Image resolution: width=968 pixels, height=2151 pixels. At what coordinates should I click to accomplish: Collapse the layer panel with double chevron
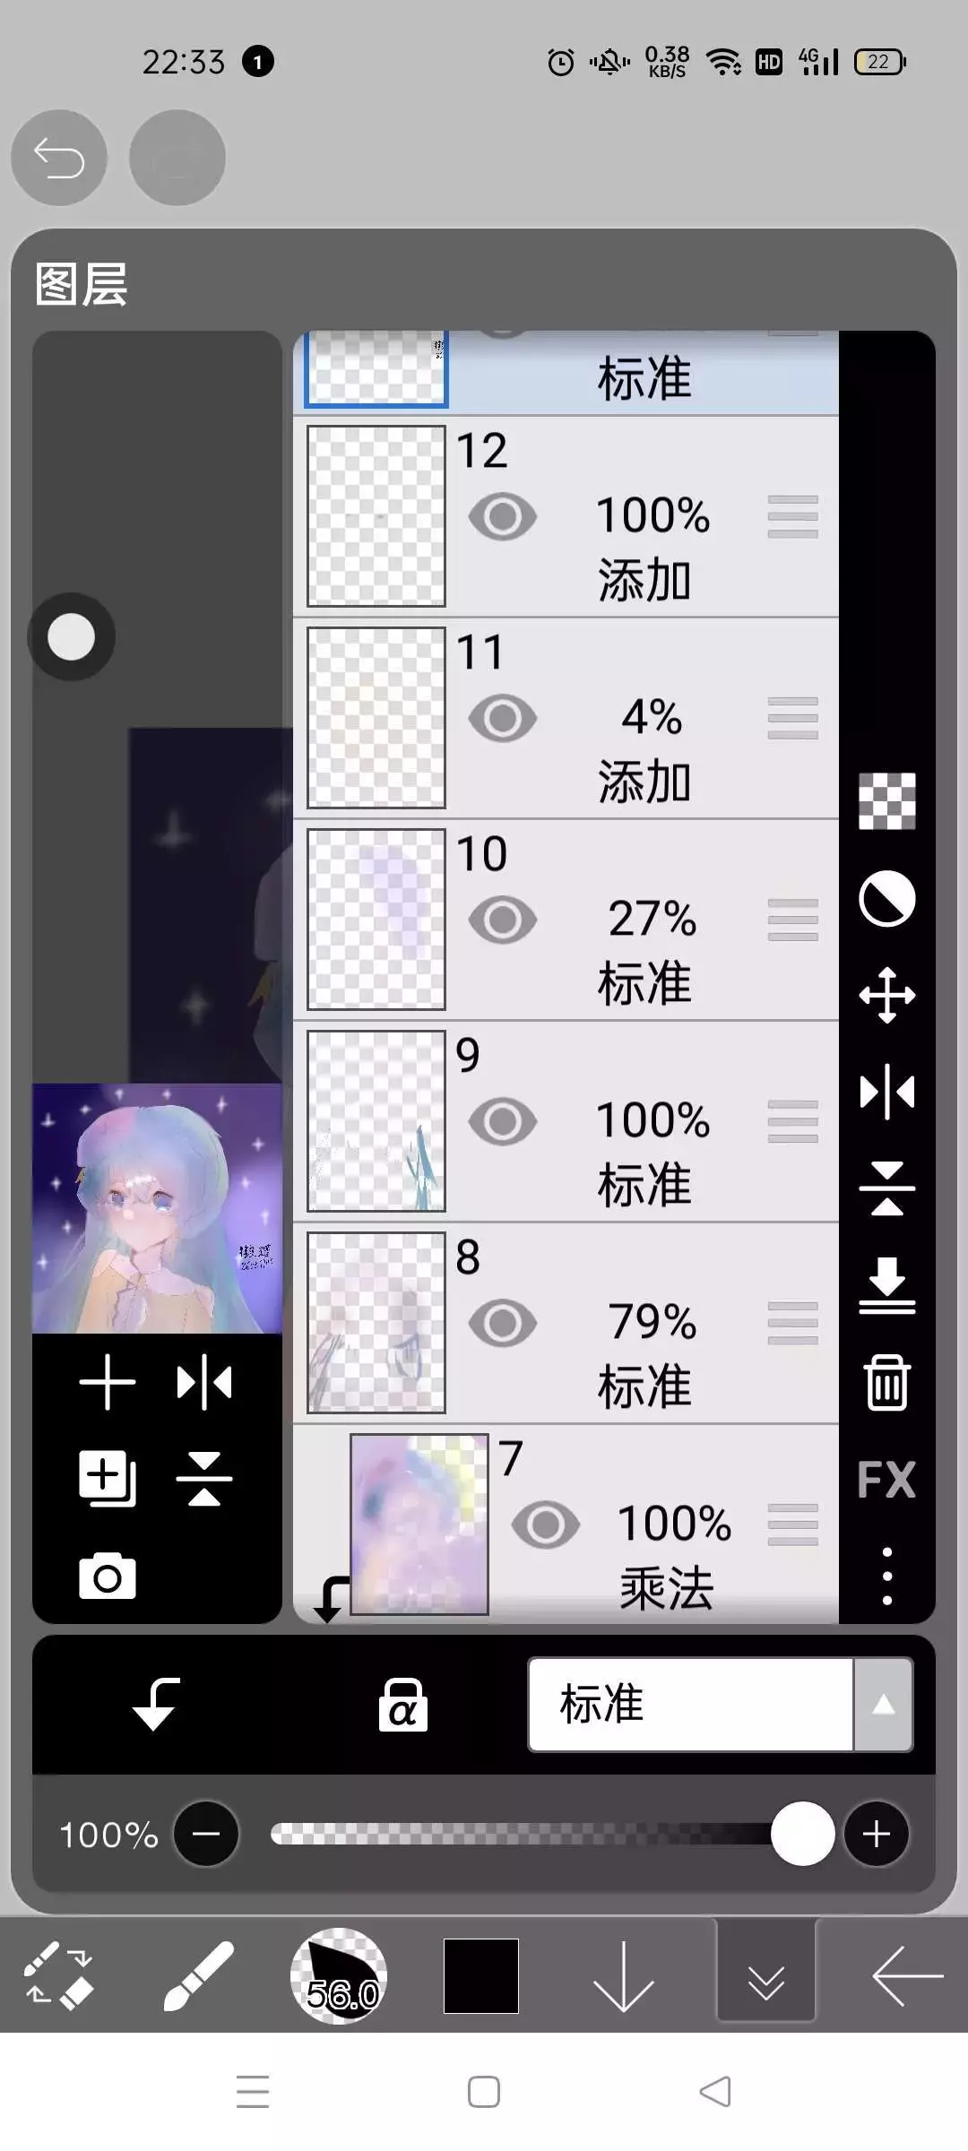coord(765,1975)
